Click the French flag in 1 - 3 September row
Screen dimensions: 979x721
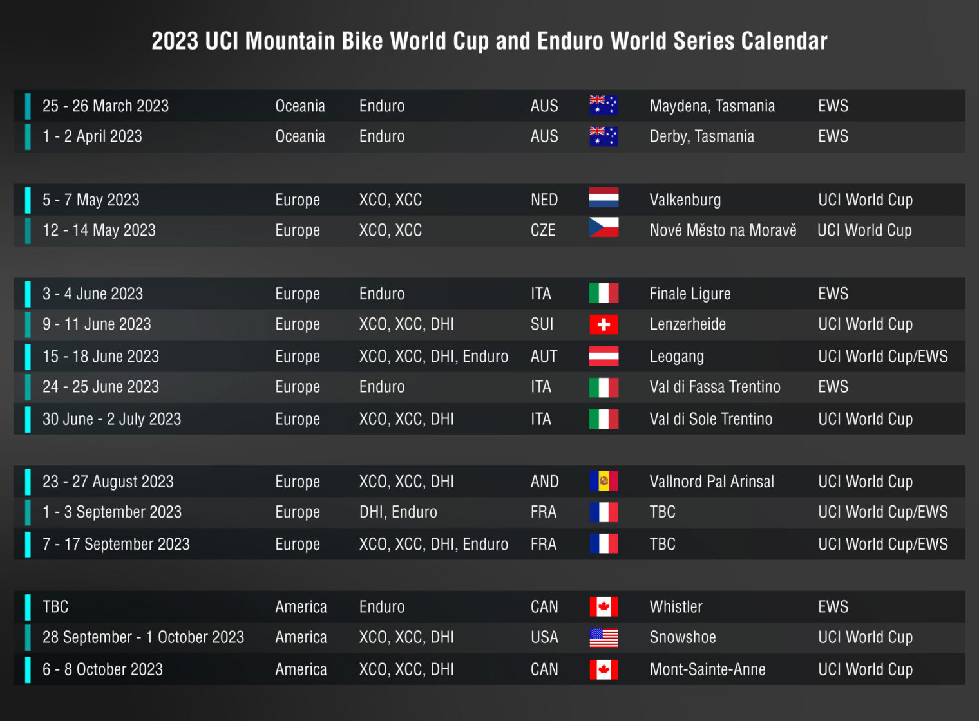[x=604, y=512]
